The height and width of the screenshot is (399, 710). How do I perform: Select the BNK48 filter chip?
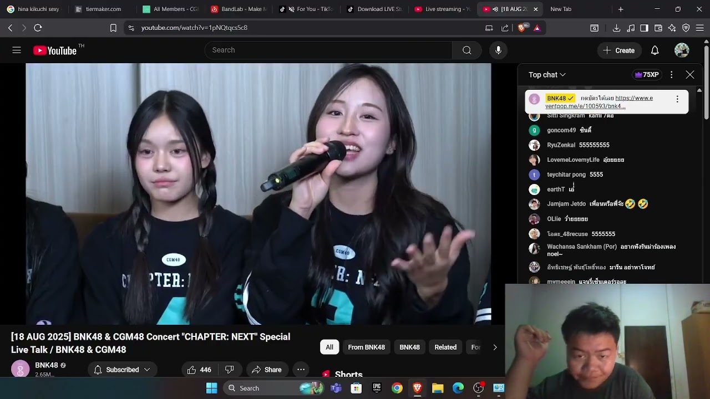[x=409, y=347]
